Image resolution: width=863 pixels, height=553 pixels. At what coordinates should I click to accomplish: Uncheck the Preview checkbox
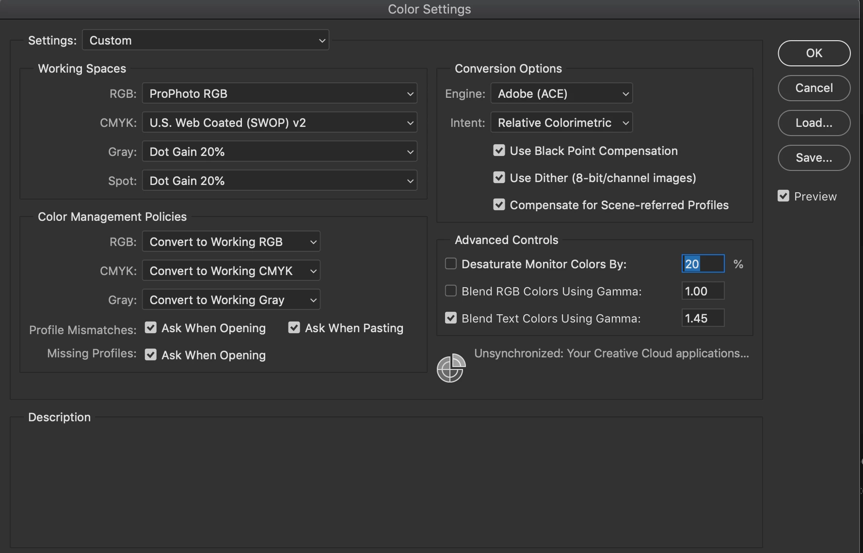point(783,196)
